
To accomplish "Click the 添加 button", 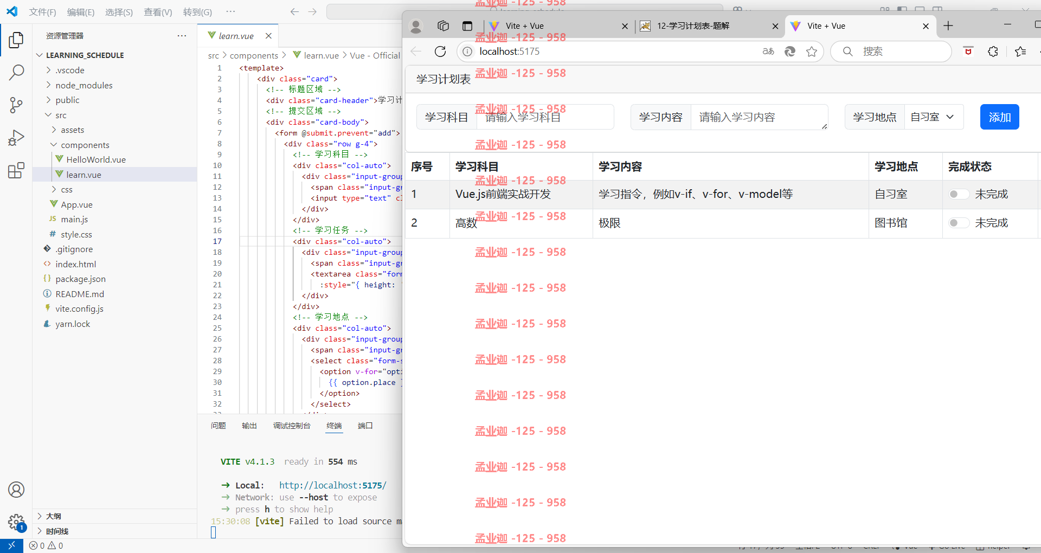I will (x=999, y=117).
